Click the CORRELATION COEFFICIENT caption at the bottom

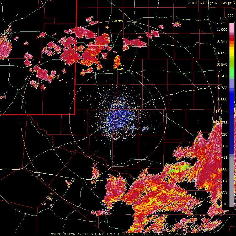click(x=118, y=234)
